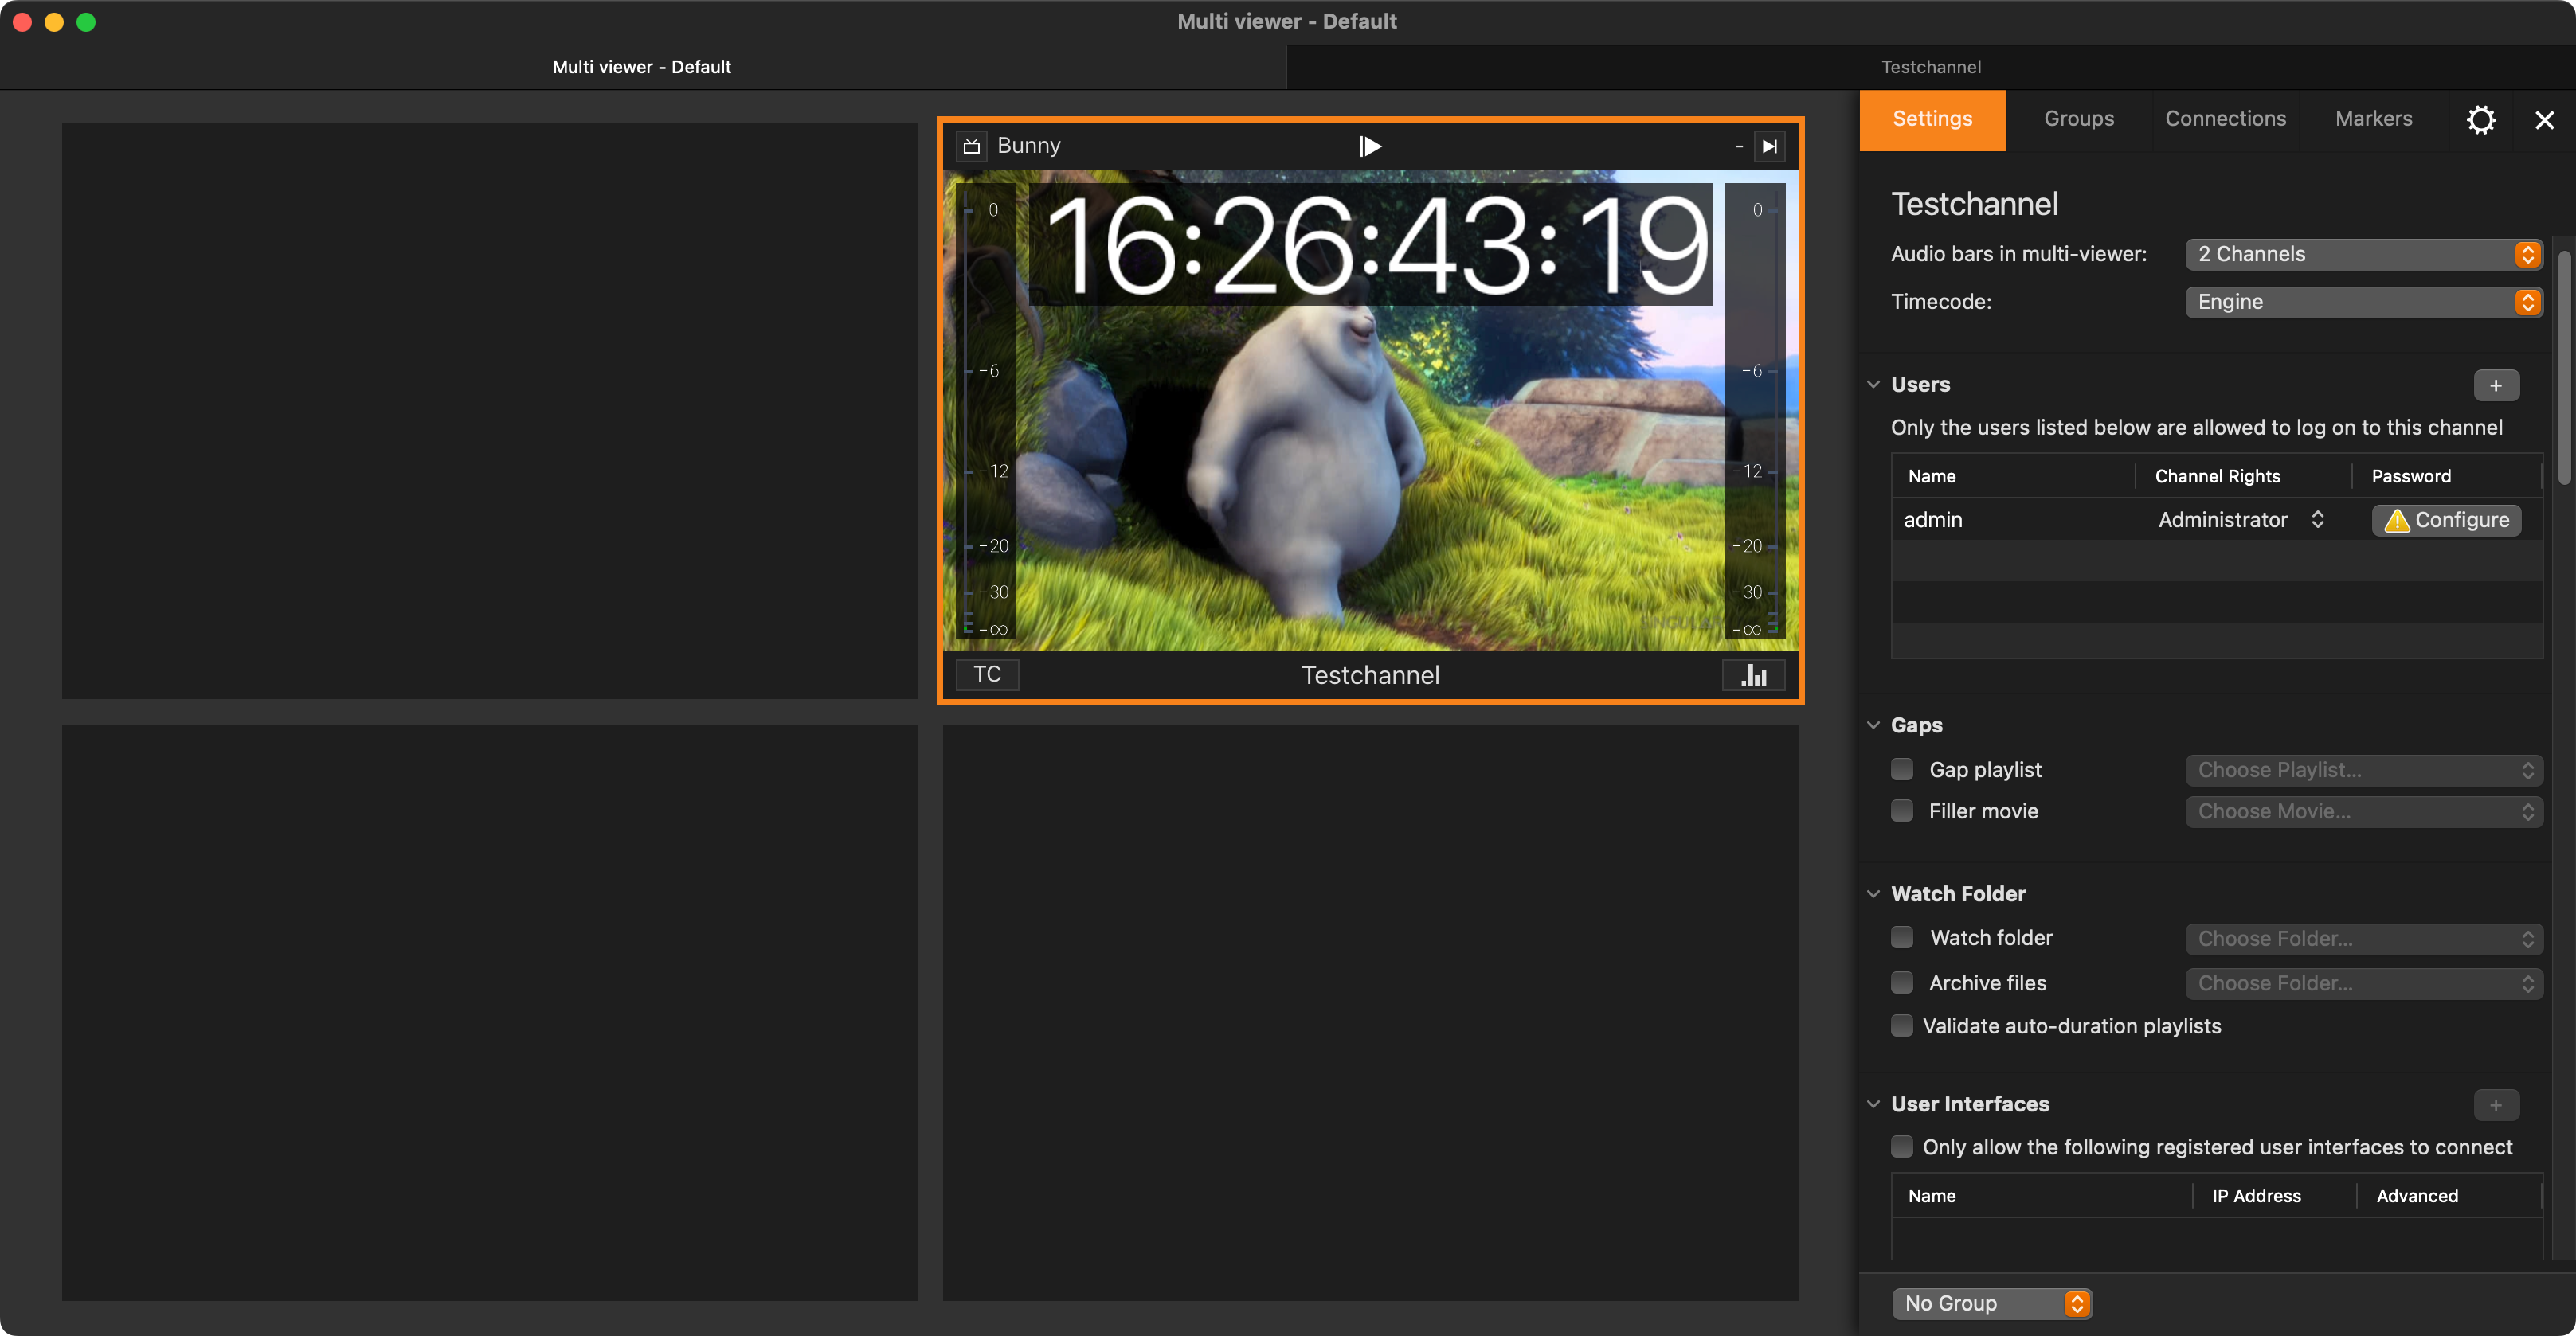Open the Watch folder Choose Folder dropdown
This screenshot has height=1336, width=2576.
pos(2363,938)
